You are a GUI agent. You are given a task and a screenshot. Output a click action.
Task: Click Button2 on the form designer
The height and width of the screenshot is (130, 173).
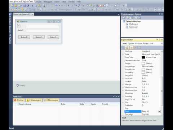tap(39, 37)
